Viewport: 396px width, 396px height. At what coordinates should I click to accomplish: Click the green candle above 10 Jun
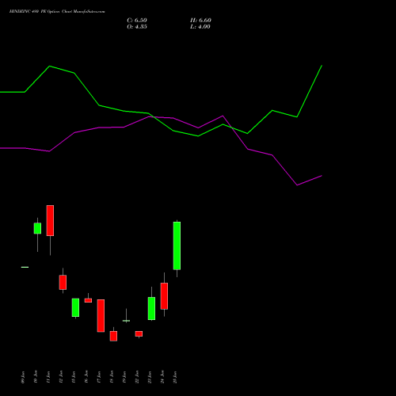point(37,228)
